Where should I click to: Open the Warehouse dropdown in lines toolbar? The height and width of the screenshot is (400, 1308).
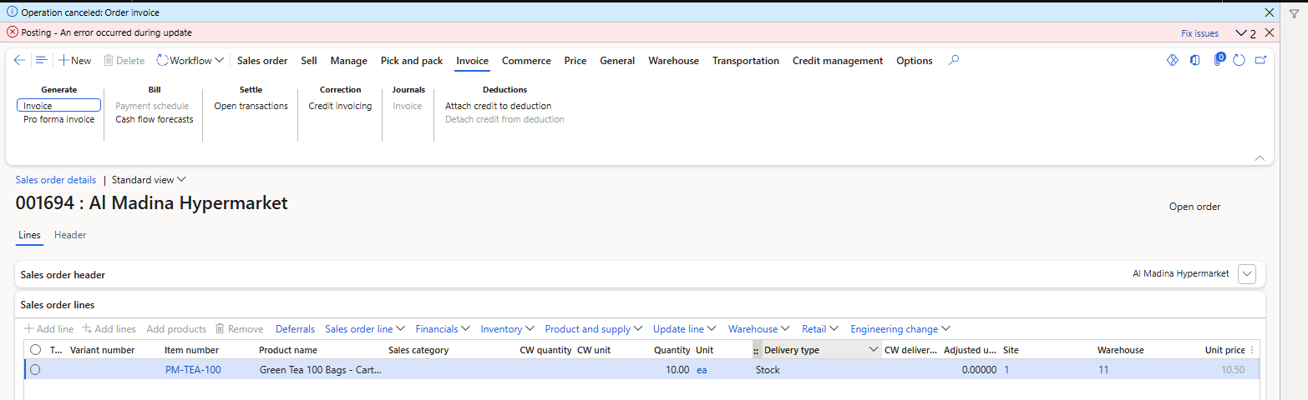(760, 329)
